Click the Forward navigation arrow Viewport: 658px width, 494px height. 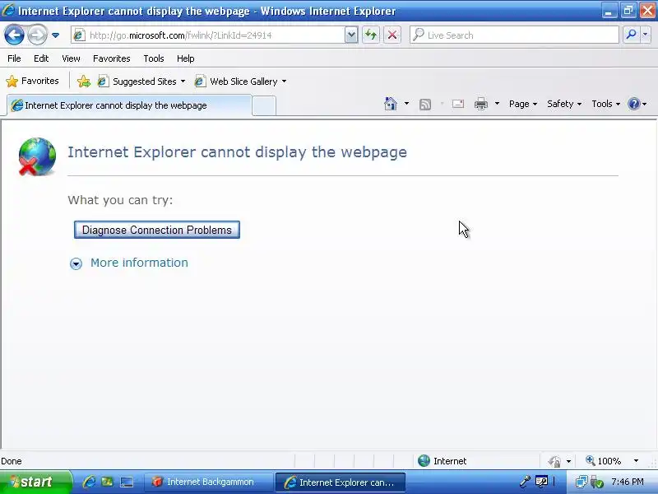tap(37, 35)
